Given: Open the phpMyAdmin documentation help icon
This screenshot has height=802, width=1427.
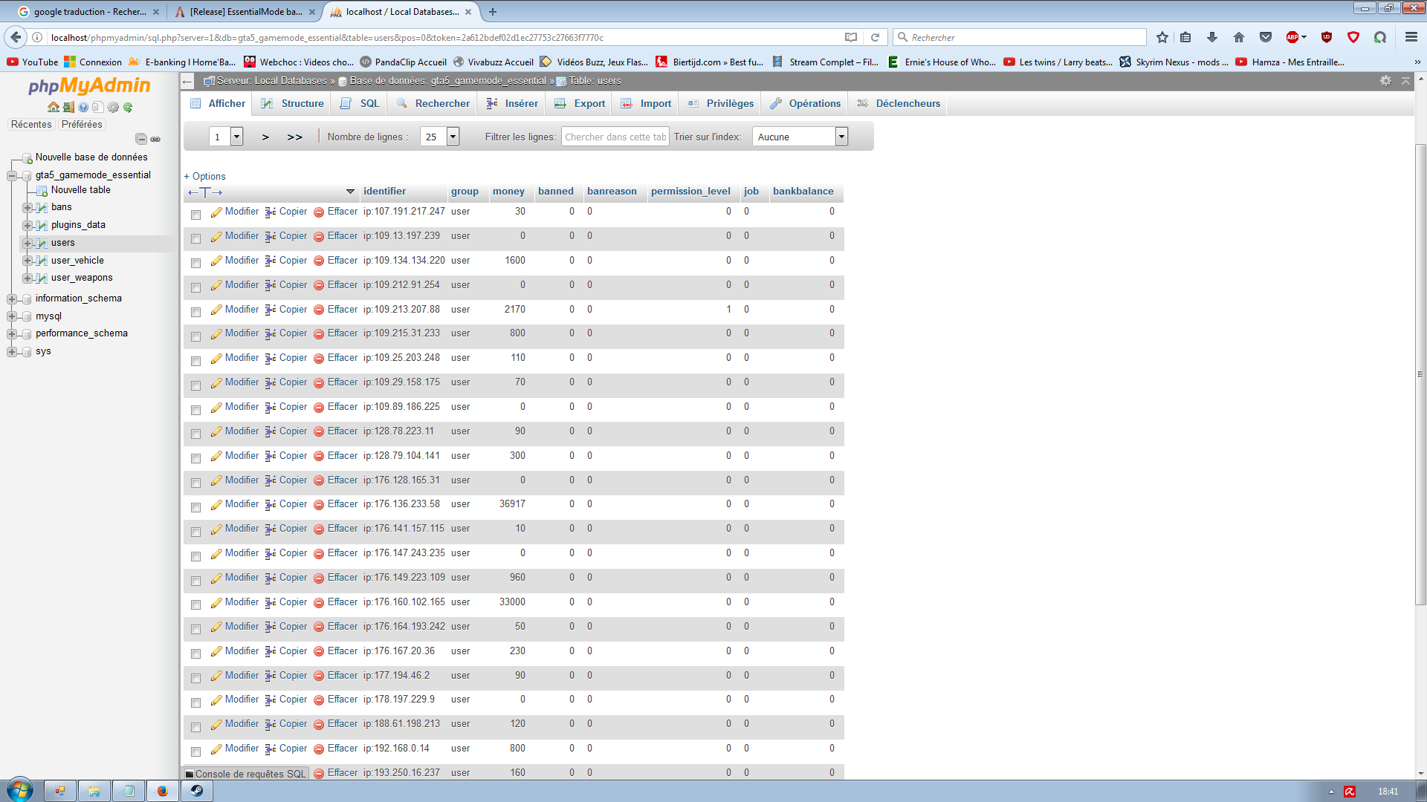Looking at the screenshot, I should coord(83,108).
